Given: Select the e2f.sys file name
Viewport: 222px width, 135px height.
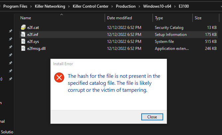Looking at the screenshot, I should click(x=33, y=41).
